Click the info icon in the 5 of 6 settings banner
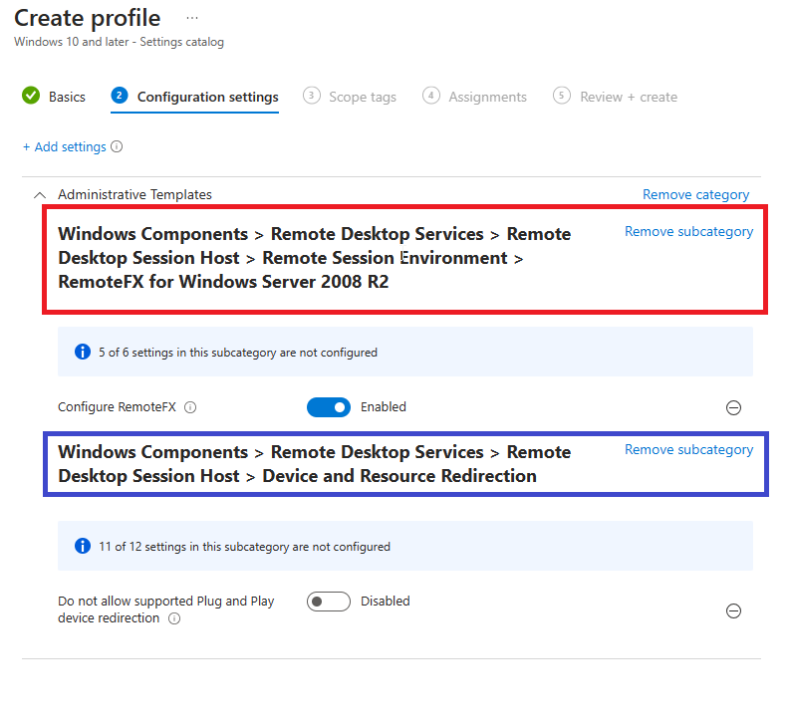Viewport: 792px width, 728px height. tap(84, 352)
